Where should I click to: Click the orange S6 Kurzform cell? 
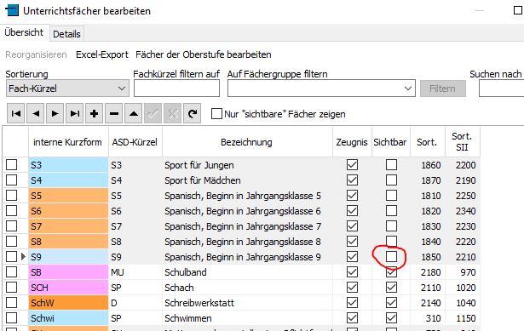(68, 211)
